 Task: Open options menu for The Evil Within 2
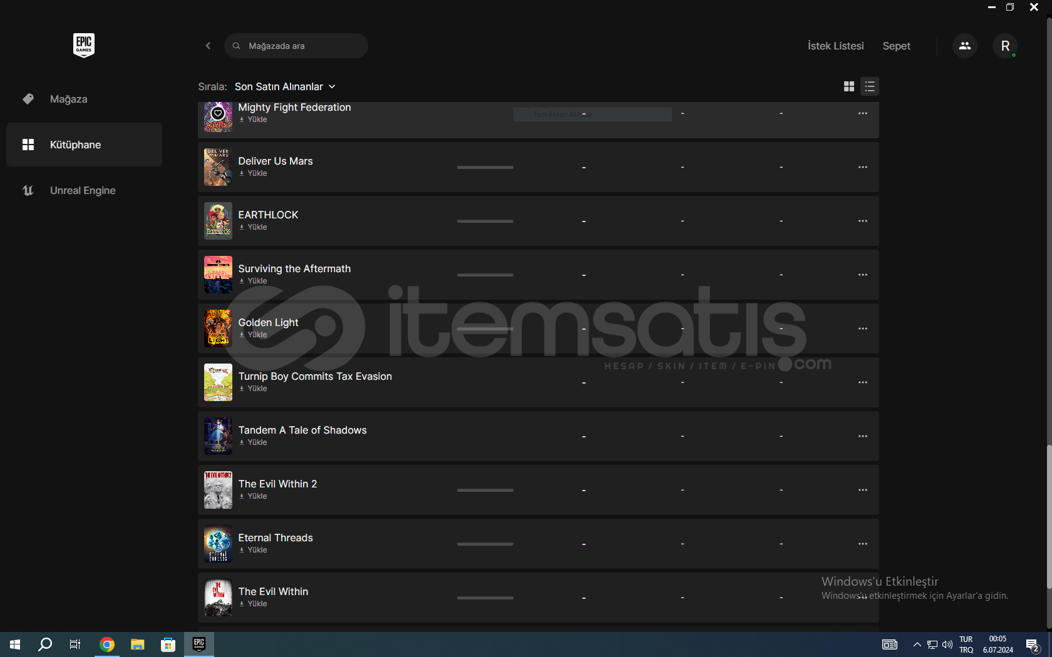[x=862, y=490]
